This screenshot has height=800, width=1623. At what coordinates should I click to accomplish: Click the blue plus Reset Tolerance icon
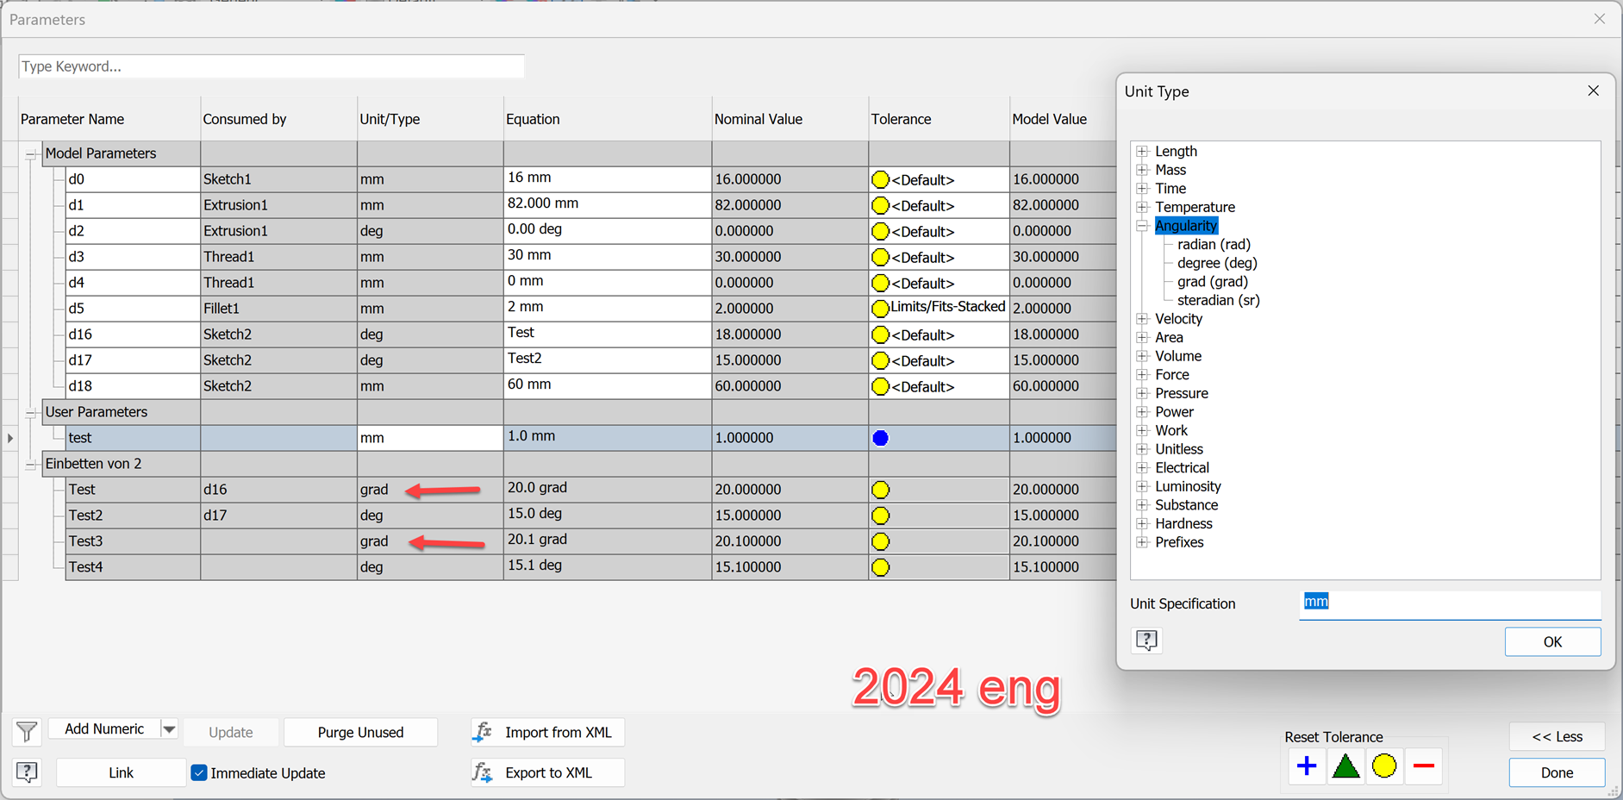point(1307,766)
